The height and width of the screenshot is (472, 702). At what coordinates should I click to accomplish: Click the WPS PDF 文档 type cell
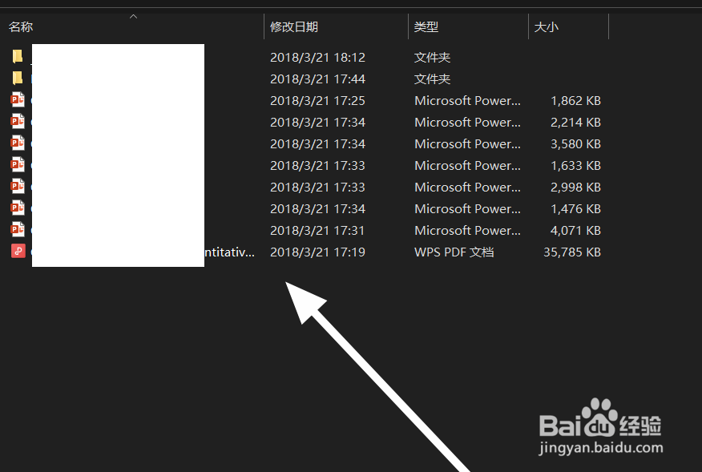pos(454,252)
